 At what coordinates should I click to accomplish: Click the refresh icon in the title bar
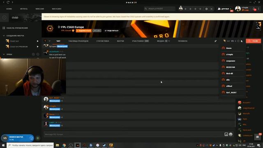8,2
